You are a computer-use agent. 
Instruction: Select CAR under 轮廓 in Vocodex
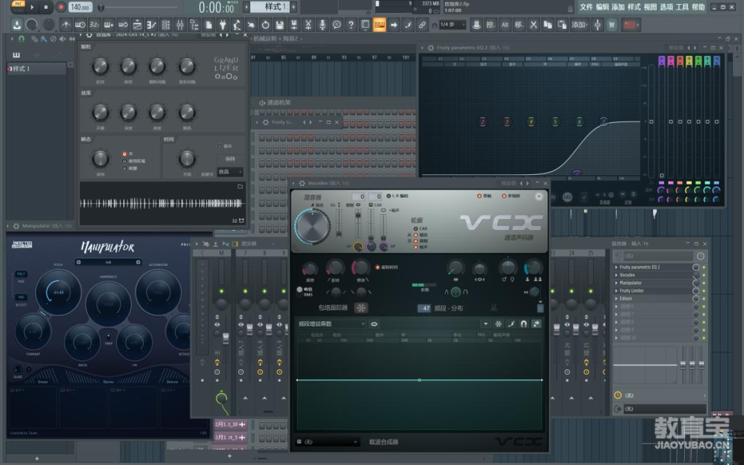(415, 229)
